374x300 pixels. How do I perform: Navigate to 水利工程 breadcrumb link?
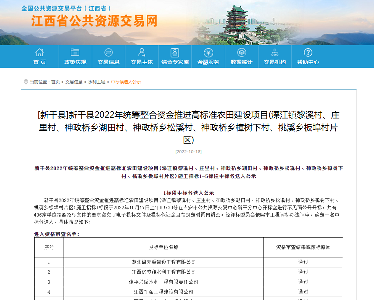point(97,82)
